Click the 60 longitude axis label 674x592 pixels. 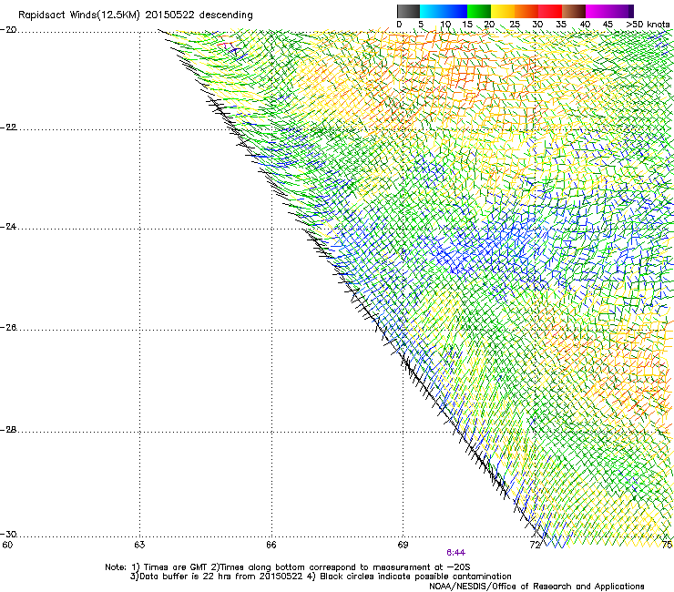(7, 546)
